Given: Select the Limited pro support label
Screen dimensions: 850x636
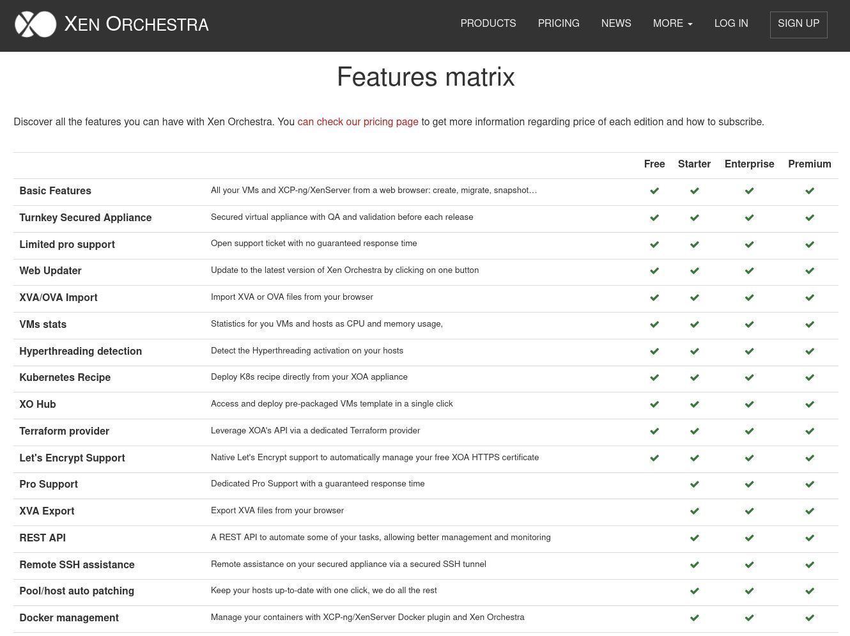Looking at the screenshot, I should pos(67,245).
